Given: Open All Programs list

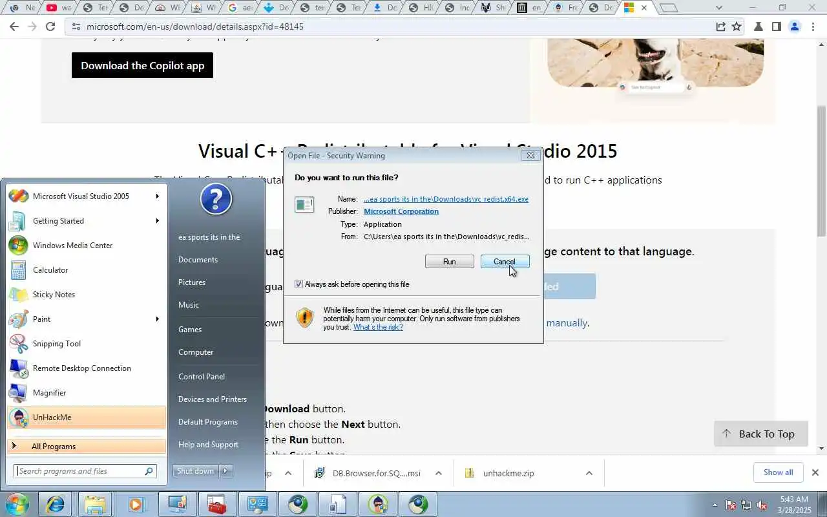Looking at the screenshot, I should (87, 447).
